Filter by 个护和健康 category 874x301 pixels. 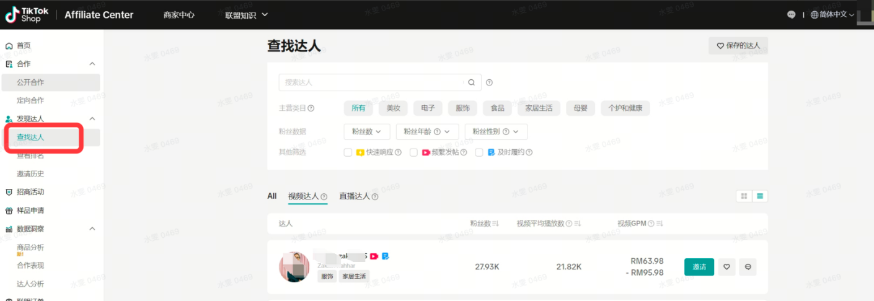(x=625, y=108)
